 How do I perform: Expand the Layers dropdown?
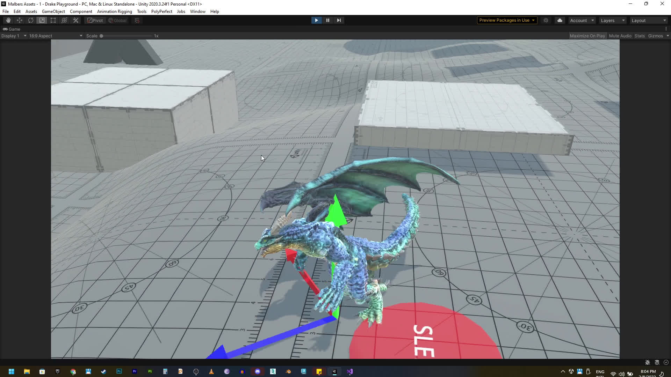coord(613,20)
